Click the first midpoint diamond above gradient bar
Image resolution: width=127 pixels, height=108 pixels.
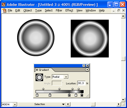[x=43, y=89]
